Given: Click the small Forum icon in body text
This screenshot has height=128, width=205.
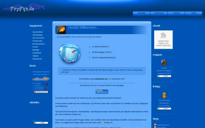Looking at the screenshot, I should [x=103, y=123].
